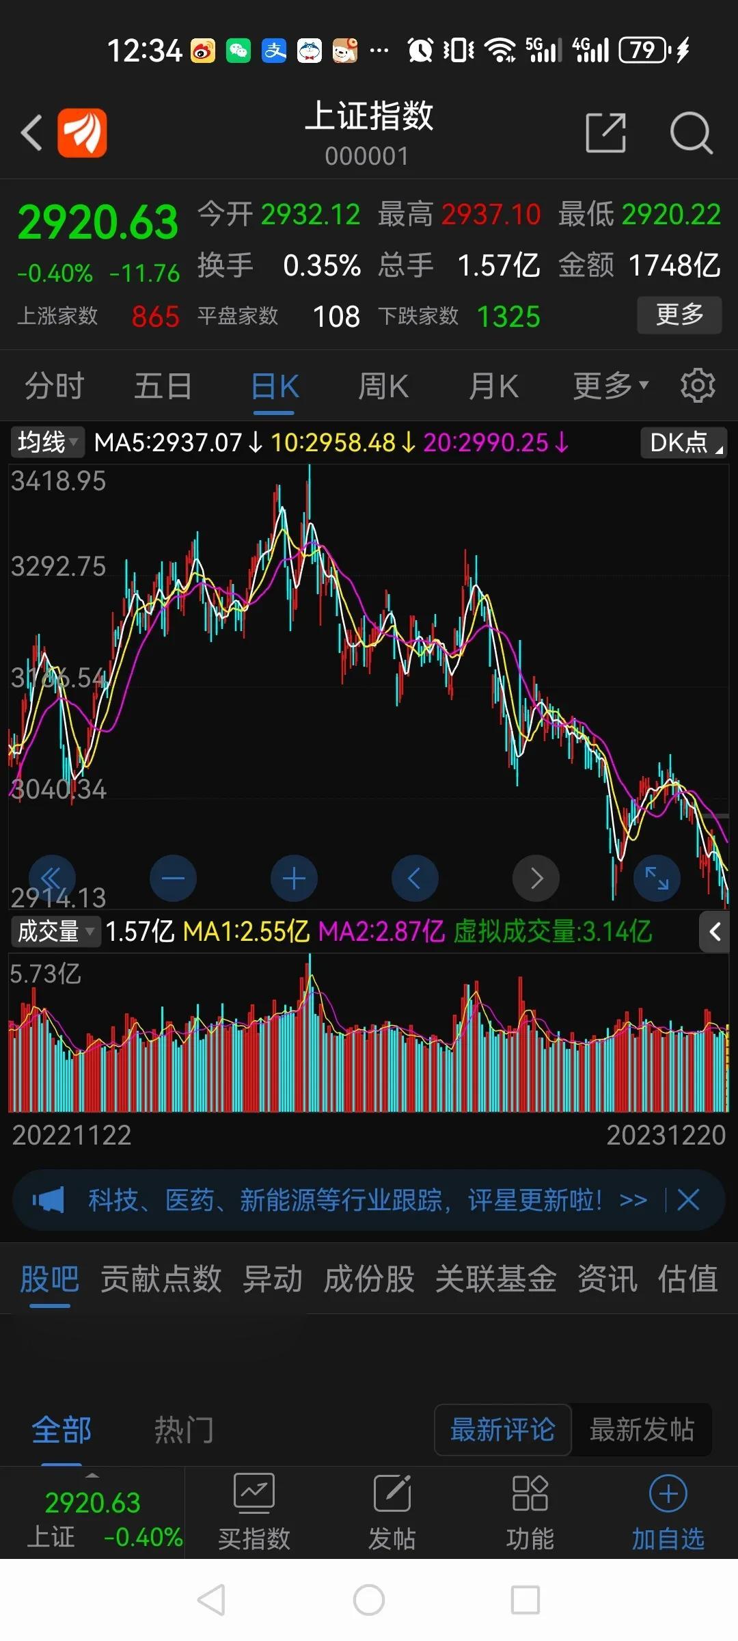This screenshot has width=738, height=1641.
Task: Tap the 发帖 compose icon
Action: (x=392, y=1492)
